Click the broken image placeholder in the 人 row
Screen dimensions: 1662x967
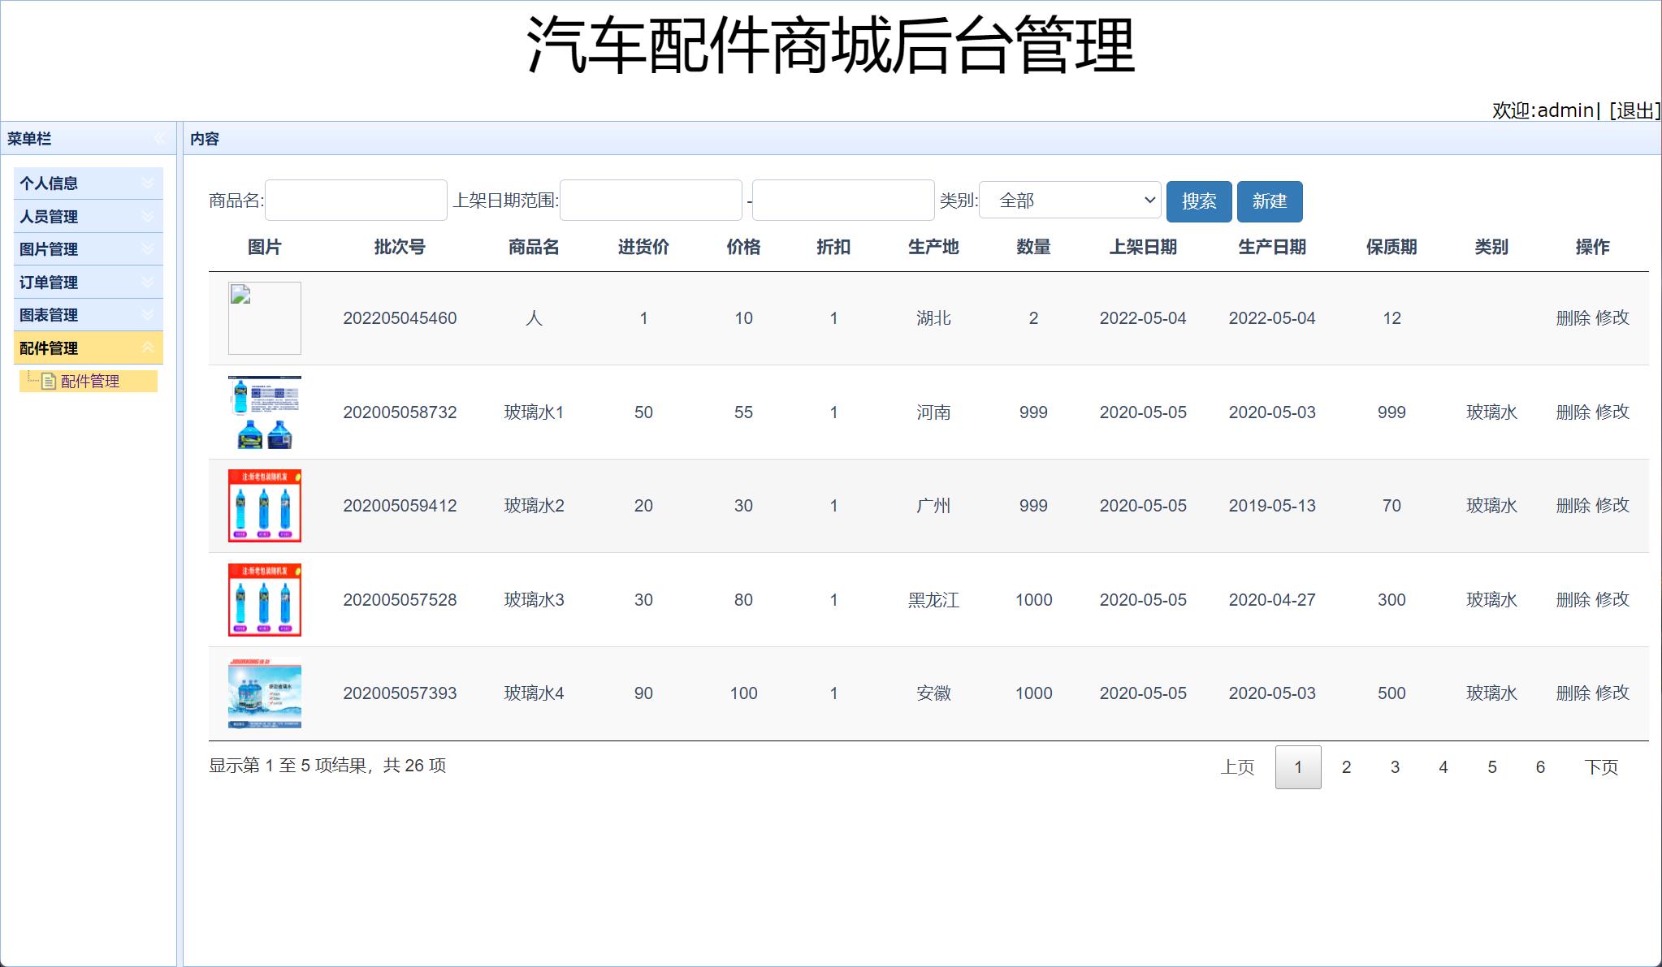click(264, 317)
